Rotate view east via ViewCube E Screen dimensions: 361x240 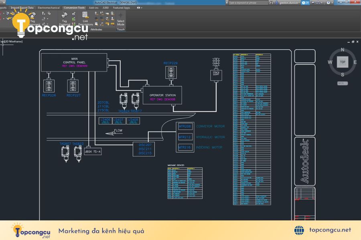click(355, 62)
